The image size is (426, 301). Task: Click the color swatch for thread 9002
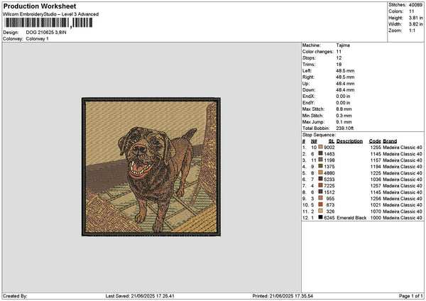pyautogui.click(x=321, y=147)
